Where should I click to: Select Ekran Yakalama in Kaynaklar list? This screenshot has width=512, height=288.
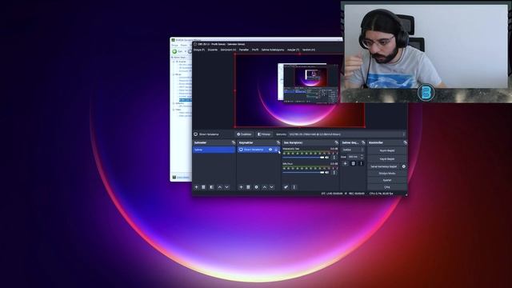pyautogui.click(x=253, y=150)
